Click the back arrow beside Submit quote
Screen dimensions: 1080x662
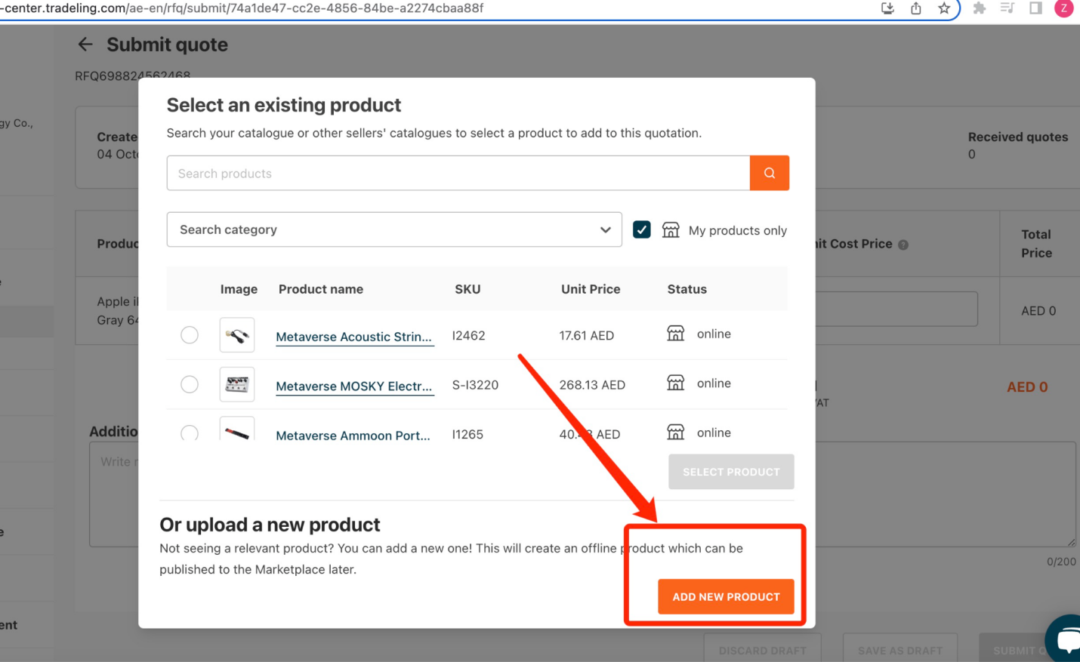pyautogui.click(x=85, y=45)
